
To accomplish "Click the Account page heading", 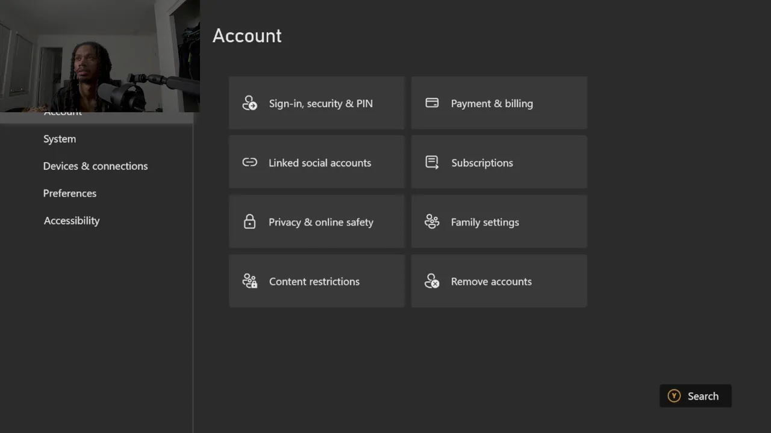I will (247, 35).
